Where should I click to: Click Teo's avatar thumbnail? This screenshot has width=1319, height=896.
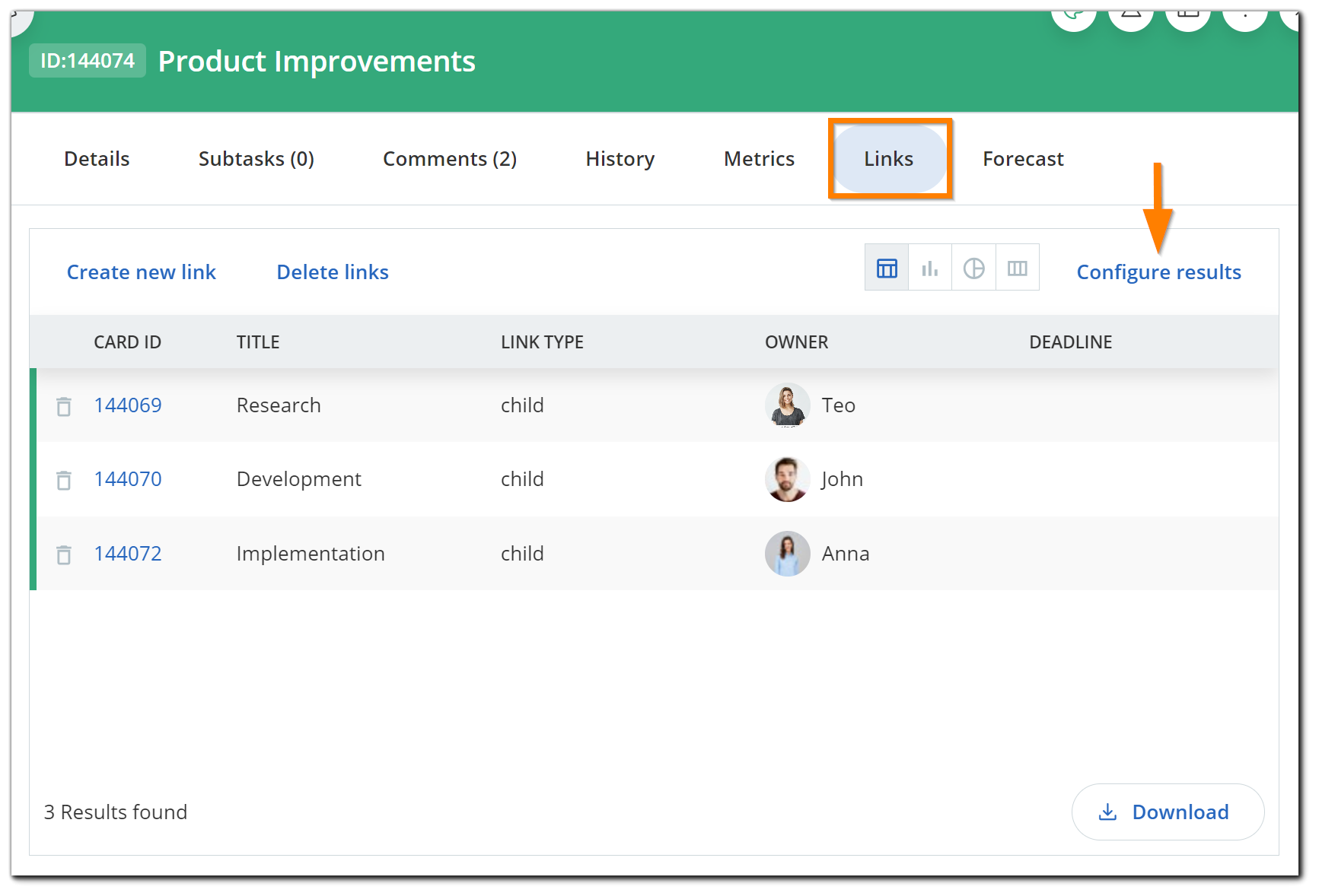(x=787, y=405)
